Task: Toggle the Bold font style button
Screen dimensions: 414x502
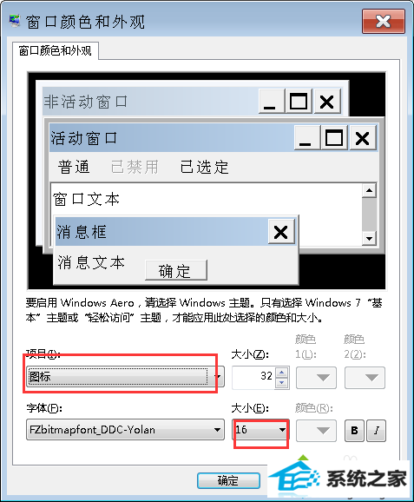Action: click(354, 431)
